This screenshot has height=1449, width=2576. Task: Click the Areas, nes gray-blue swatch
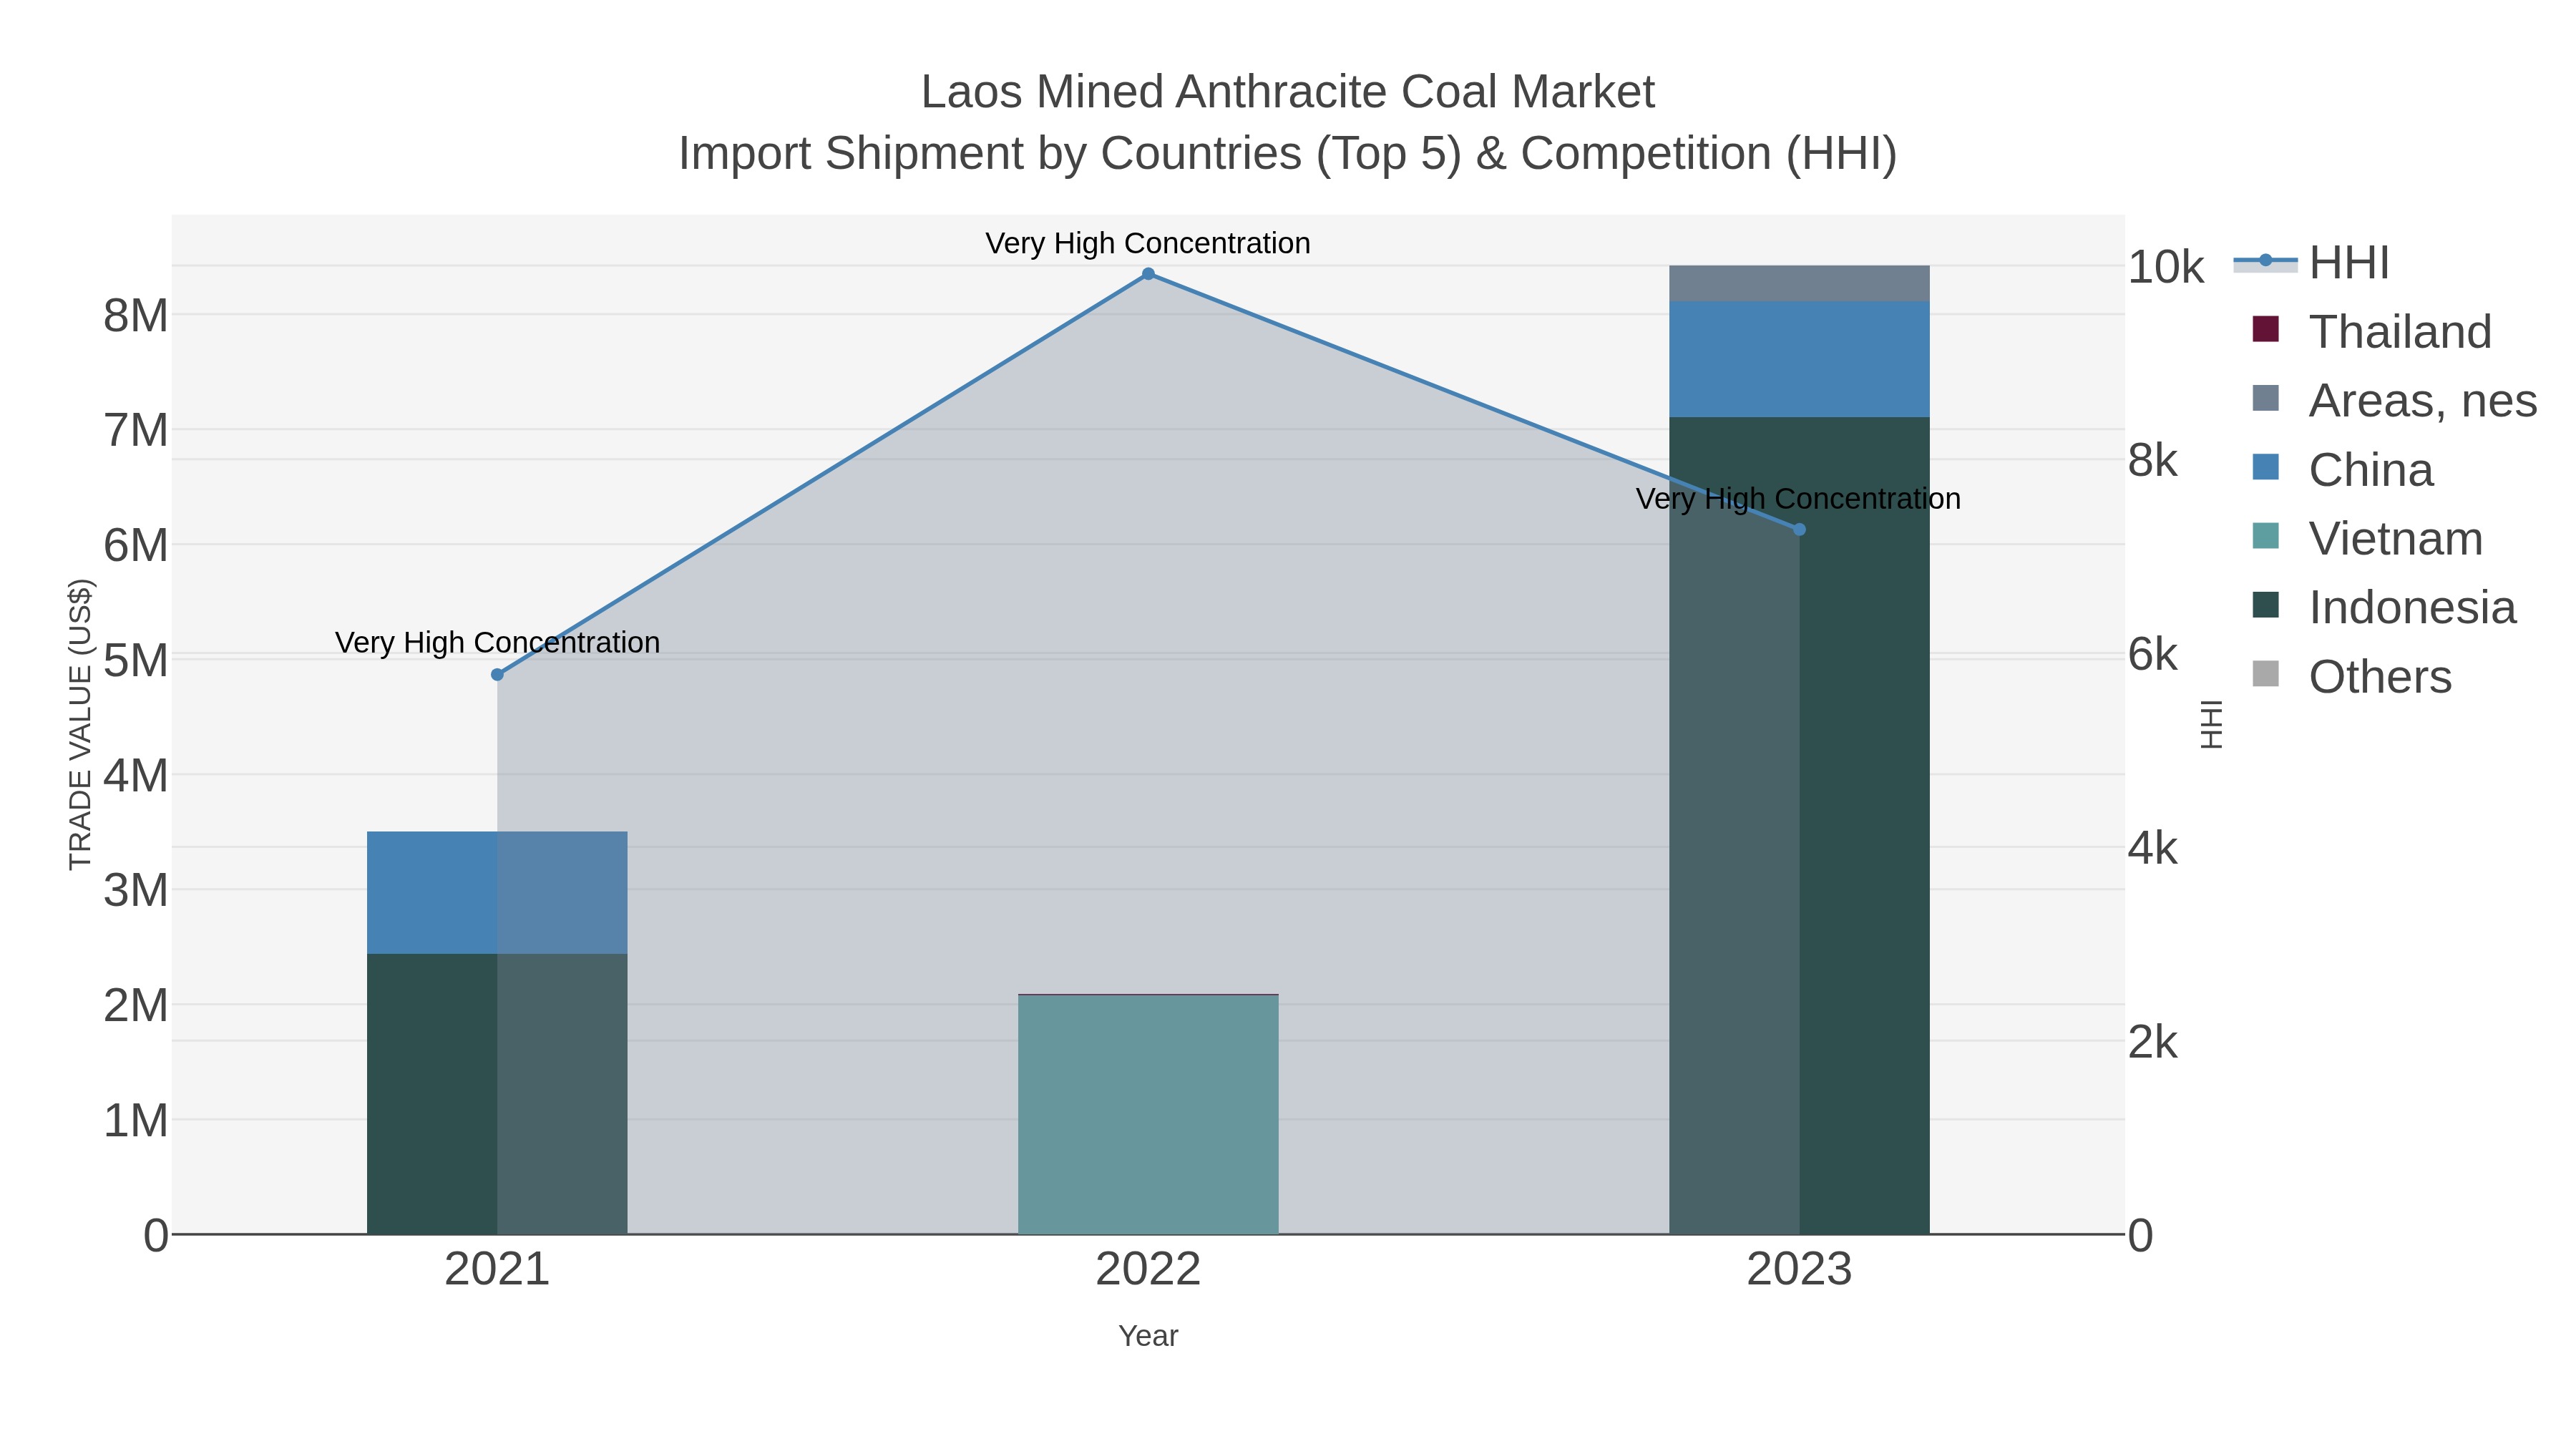coord(2265,398)
